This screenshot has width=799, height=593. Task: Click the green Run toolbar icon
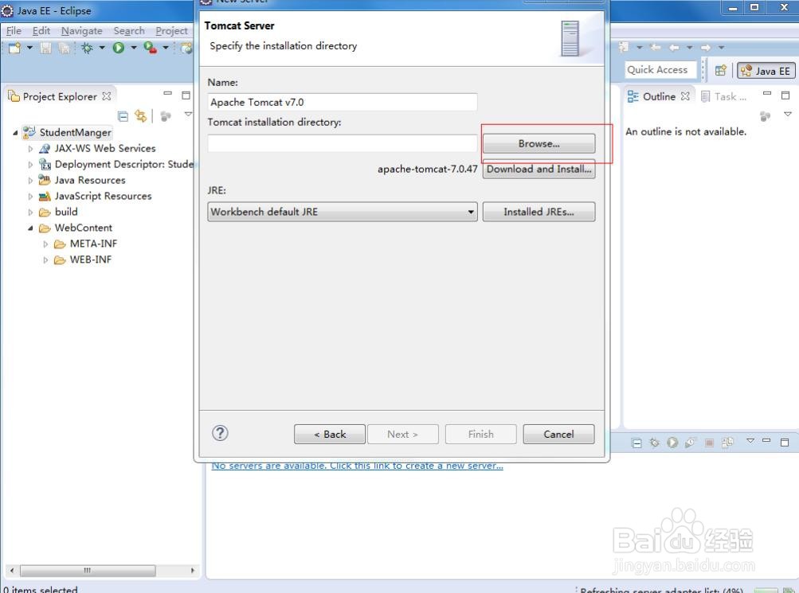[x=119, y=48]
